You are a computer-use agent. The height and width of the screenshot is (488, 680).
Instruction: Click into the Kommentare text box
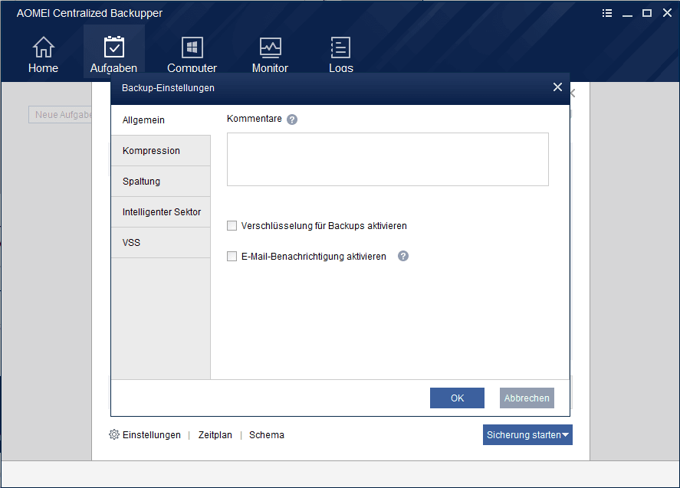388,159
